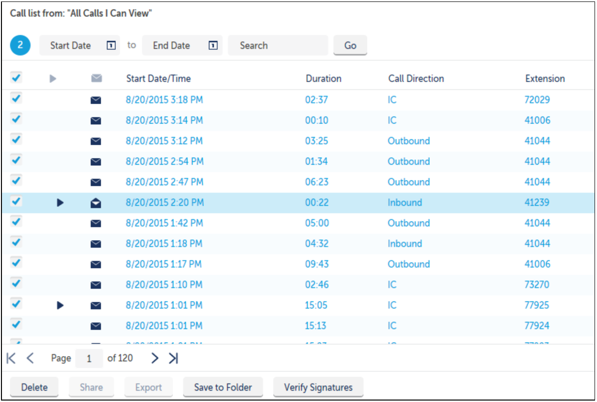
Task: Click envelope icon for the 3:12 PM call
Action: 96,141
